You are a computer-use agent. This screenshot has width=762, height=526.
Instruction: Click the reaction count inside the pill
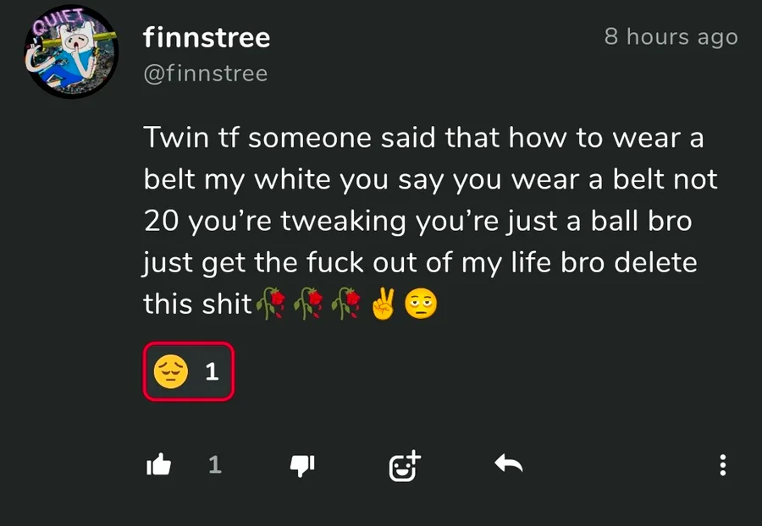pos(212,372)
